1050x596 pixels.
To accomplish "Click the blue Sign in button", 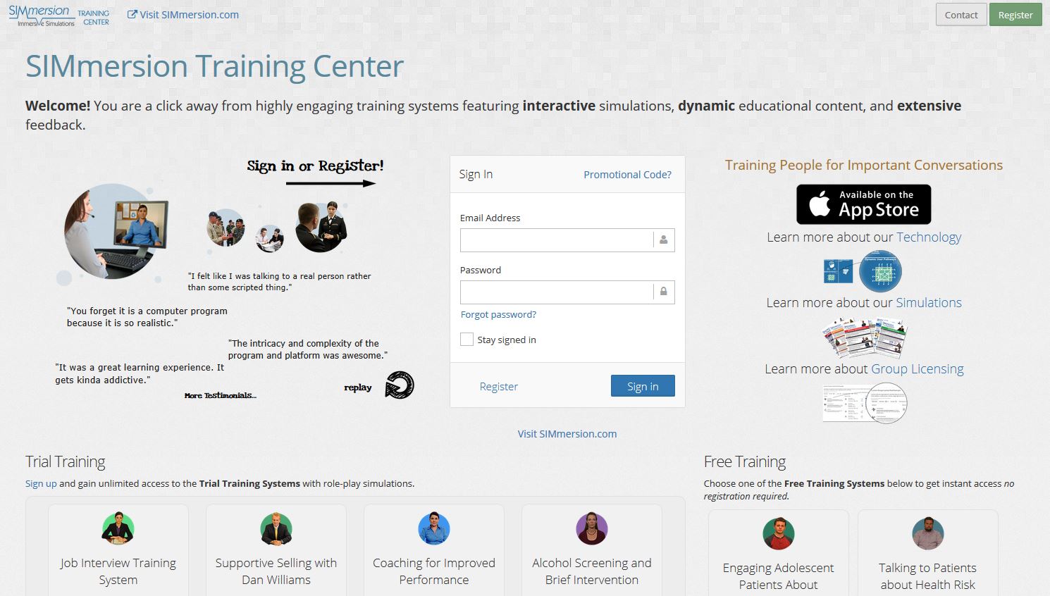I will click(643, 386).
